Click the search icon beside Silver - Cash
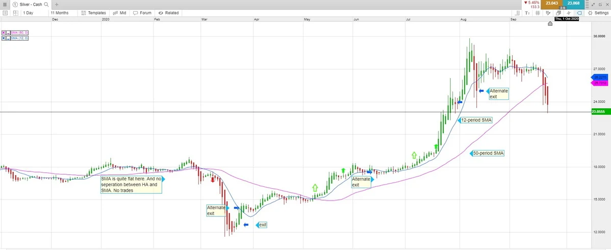This screenshot has width=611, height=250. pos(46,4)
